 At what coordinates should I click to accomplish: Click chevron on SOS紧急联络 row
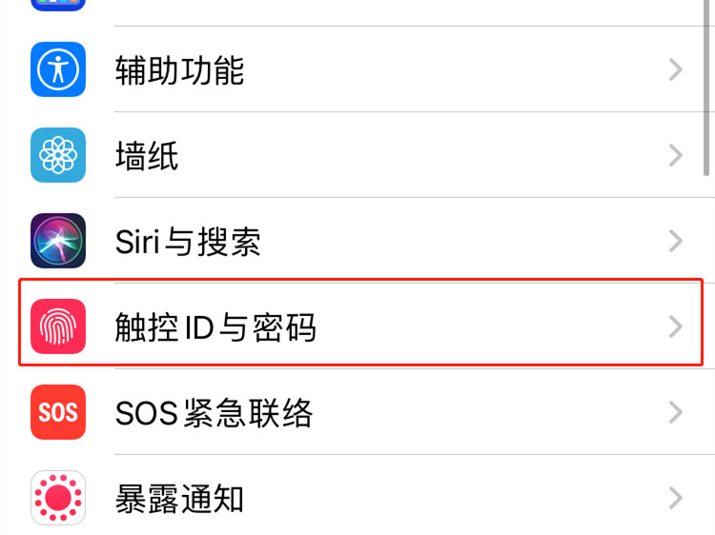(675, 412)
